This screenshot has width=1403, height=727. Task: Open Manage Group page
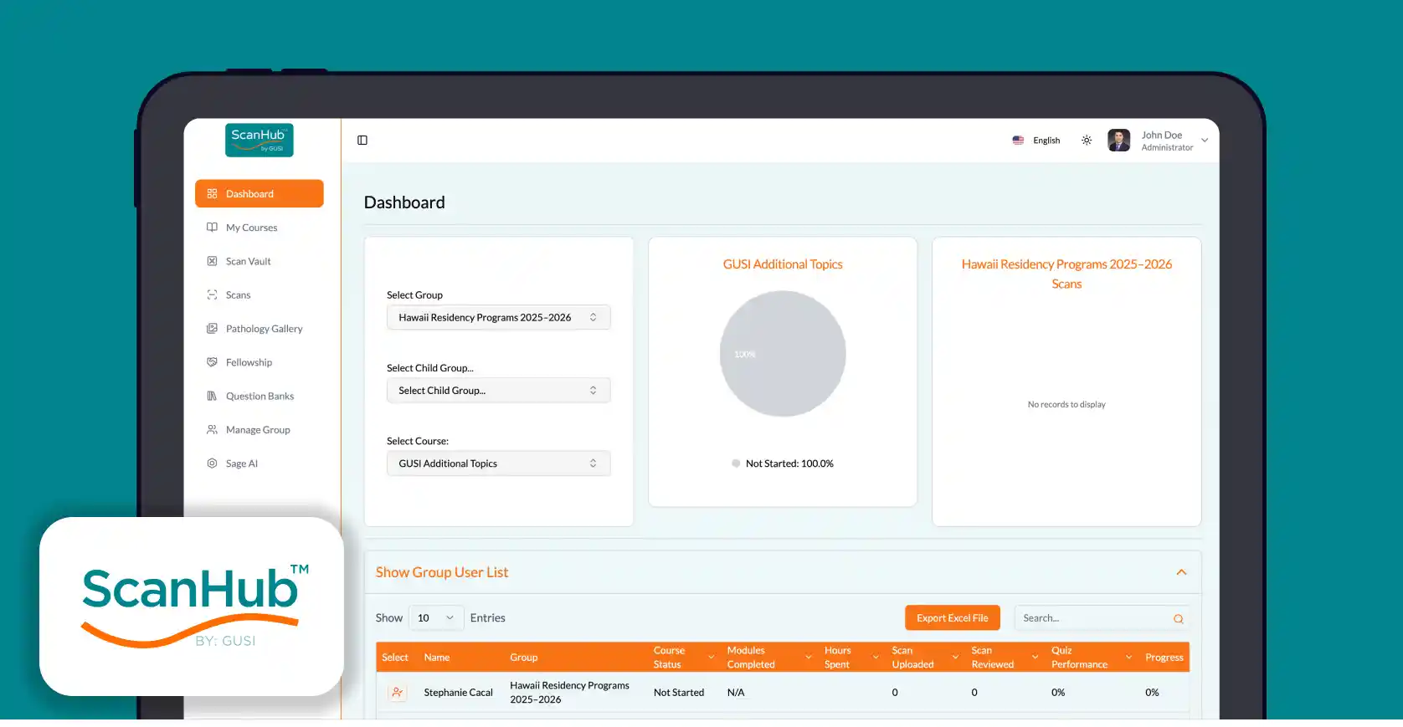260,429
